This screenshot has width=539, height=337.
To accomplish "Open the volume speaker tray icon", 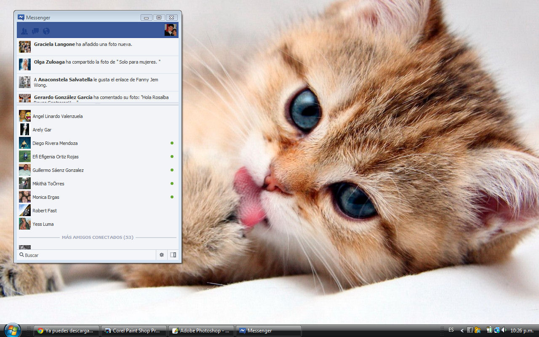I will [504, 330].
